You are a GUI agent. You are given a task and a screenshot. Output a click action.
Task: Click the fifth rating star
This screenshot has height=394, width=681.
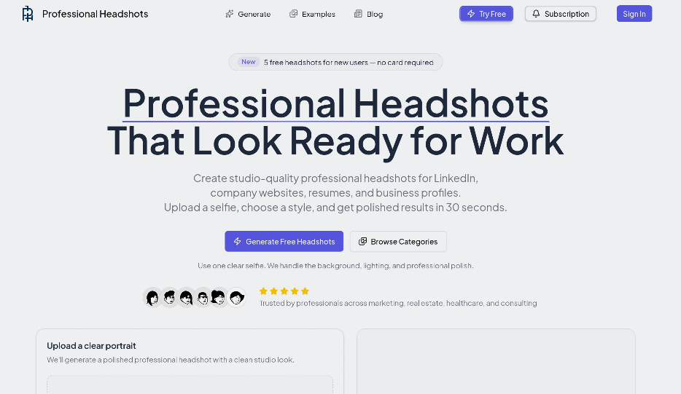pos(305,291)
